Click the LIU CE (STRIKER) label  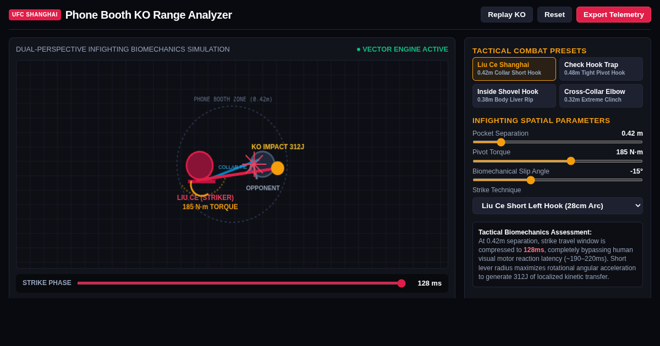coord(205,198)
